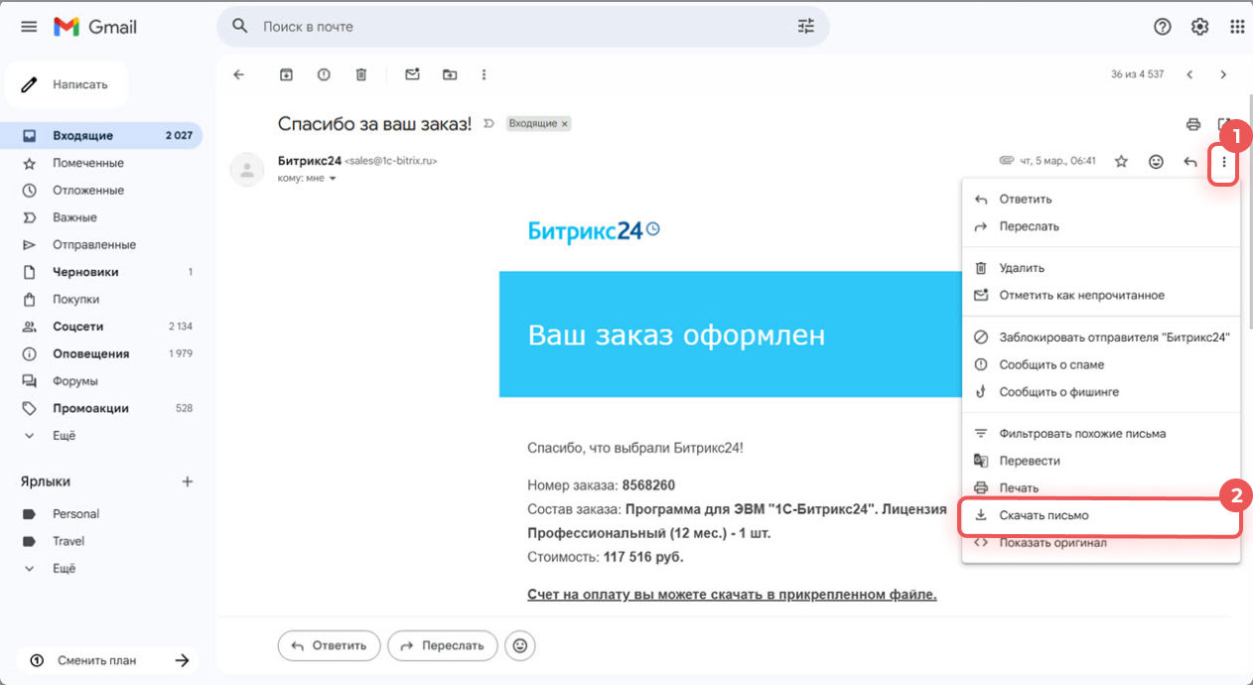
Task: Click the report spam toolbar icon
Action: tap(324, 74)
